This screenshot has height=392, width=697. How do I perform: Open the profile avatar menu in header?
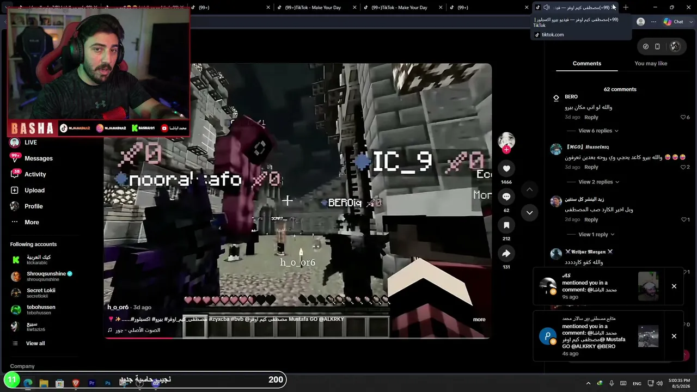coord(675,46)
